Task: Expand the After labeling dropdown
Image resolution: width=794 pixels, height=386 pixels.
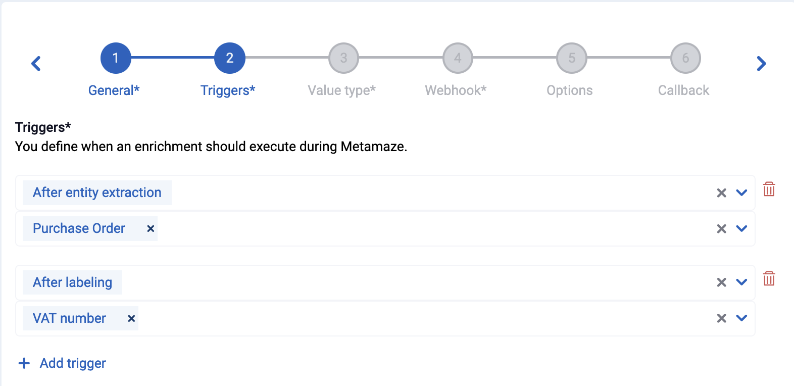Action: pyautogui.click(x=741, y=282)
